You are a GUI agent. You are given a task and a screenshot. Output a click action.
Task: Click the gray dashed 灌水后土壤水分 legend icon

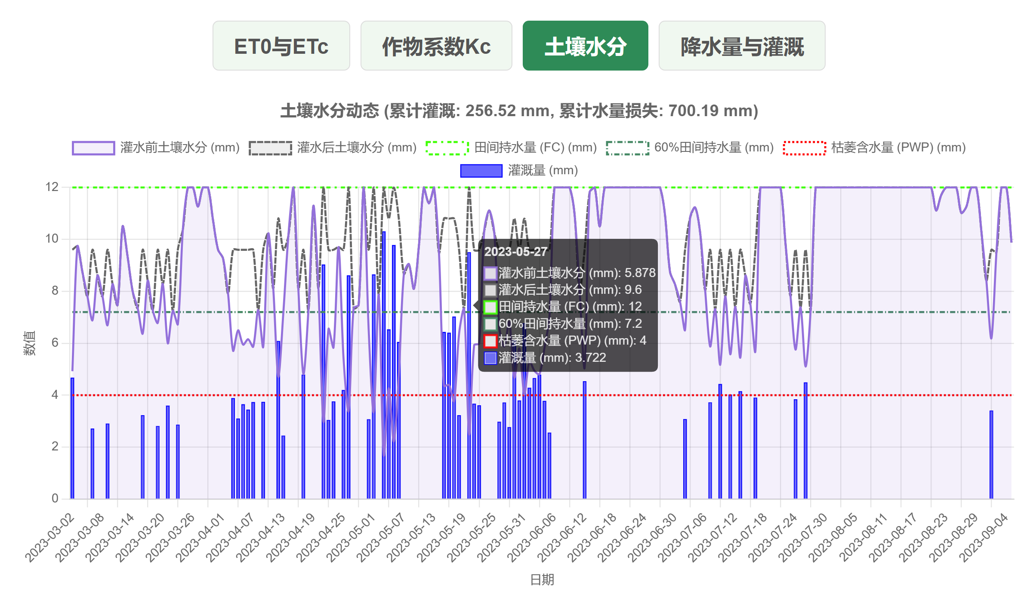(x=270, y=147)
